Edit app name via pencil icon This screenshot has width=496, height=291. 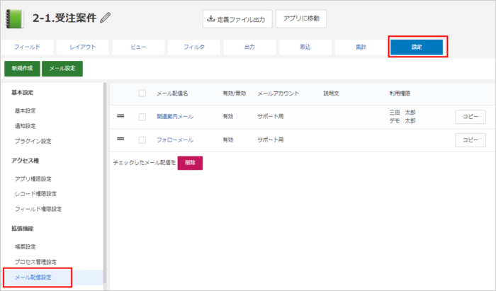click(x=106, y=18)
